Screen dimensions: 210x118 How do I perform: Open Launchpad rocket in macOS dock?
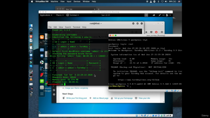click(x=31, y=29)
